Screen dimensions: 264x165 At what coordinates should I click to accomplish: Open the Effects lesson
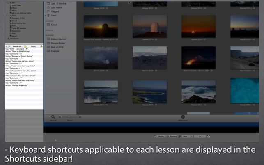[13, 8]
